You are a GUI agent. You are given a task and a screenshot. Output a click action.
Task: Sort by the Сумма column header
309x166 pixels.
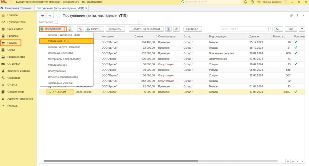point(145,37)
